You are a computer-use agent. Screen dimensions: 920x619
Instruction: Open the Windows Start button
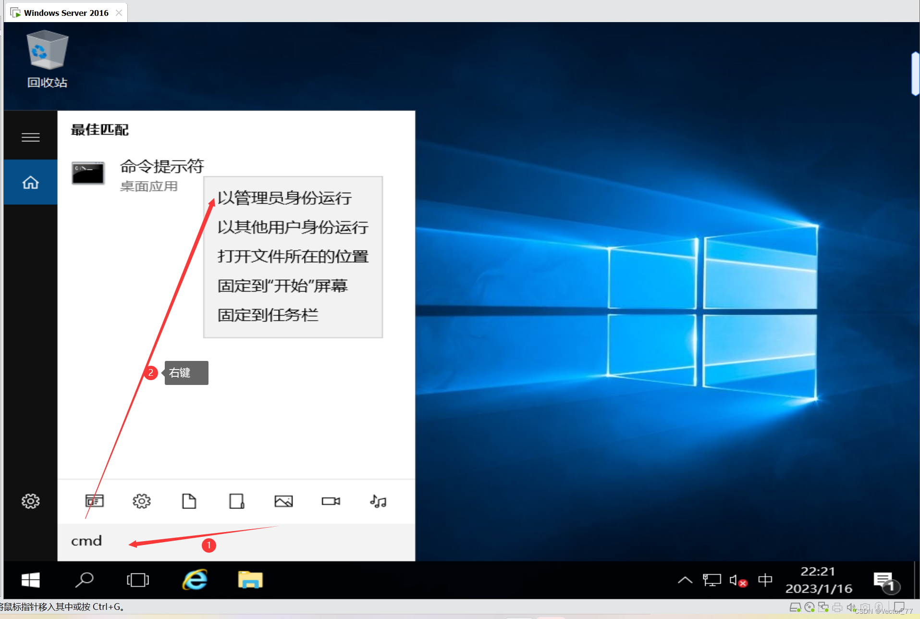(31, 580)
